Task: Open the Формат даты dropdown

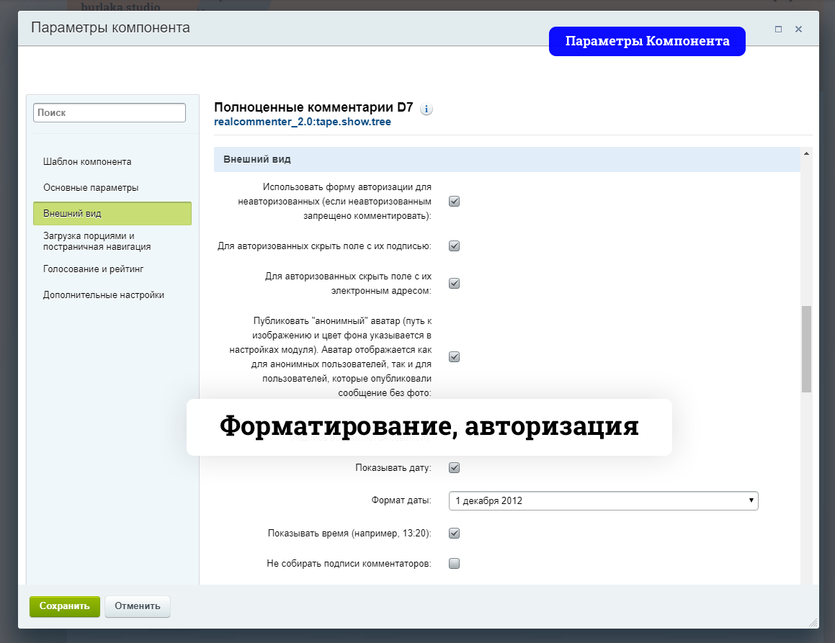Action: click(x=603, y=500)
